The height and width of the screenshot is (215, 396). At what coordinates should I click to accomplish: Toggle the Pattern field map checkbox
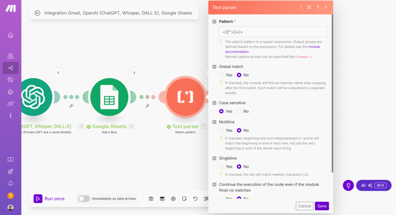coord(214,22)
